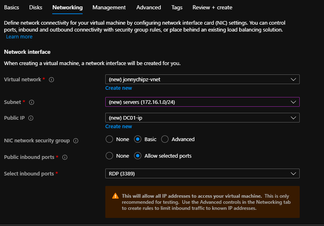The width and height of the screenshot is (324, 226).
Task: Select Allow selected ports option
Action: pos(138,156)
